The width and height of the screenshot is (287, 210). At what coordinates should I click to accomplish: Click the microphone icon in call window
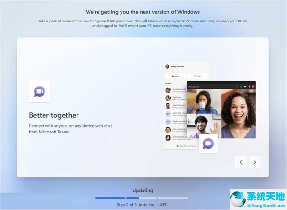[249, 87]
